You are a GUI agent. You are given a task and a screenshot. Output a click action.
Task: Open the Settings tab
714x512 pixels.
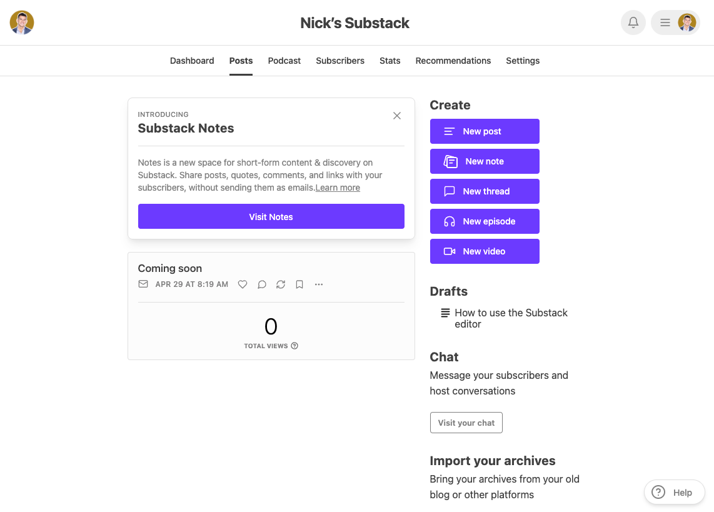click(x=523, y=61)
